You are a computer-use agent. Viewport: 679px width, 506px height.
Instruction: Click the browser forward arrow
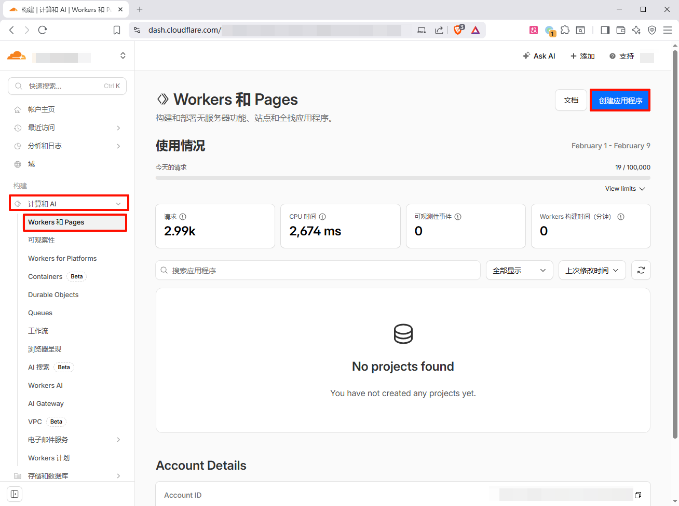27,30
